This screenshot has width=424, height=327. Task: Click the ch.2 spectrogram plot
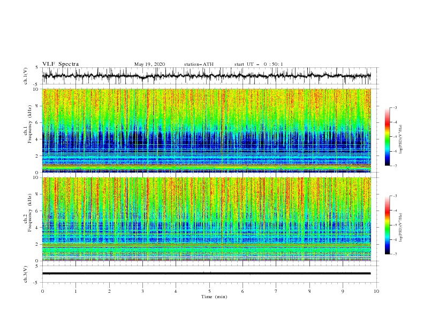tap(206, 219)
